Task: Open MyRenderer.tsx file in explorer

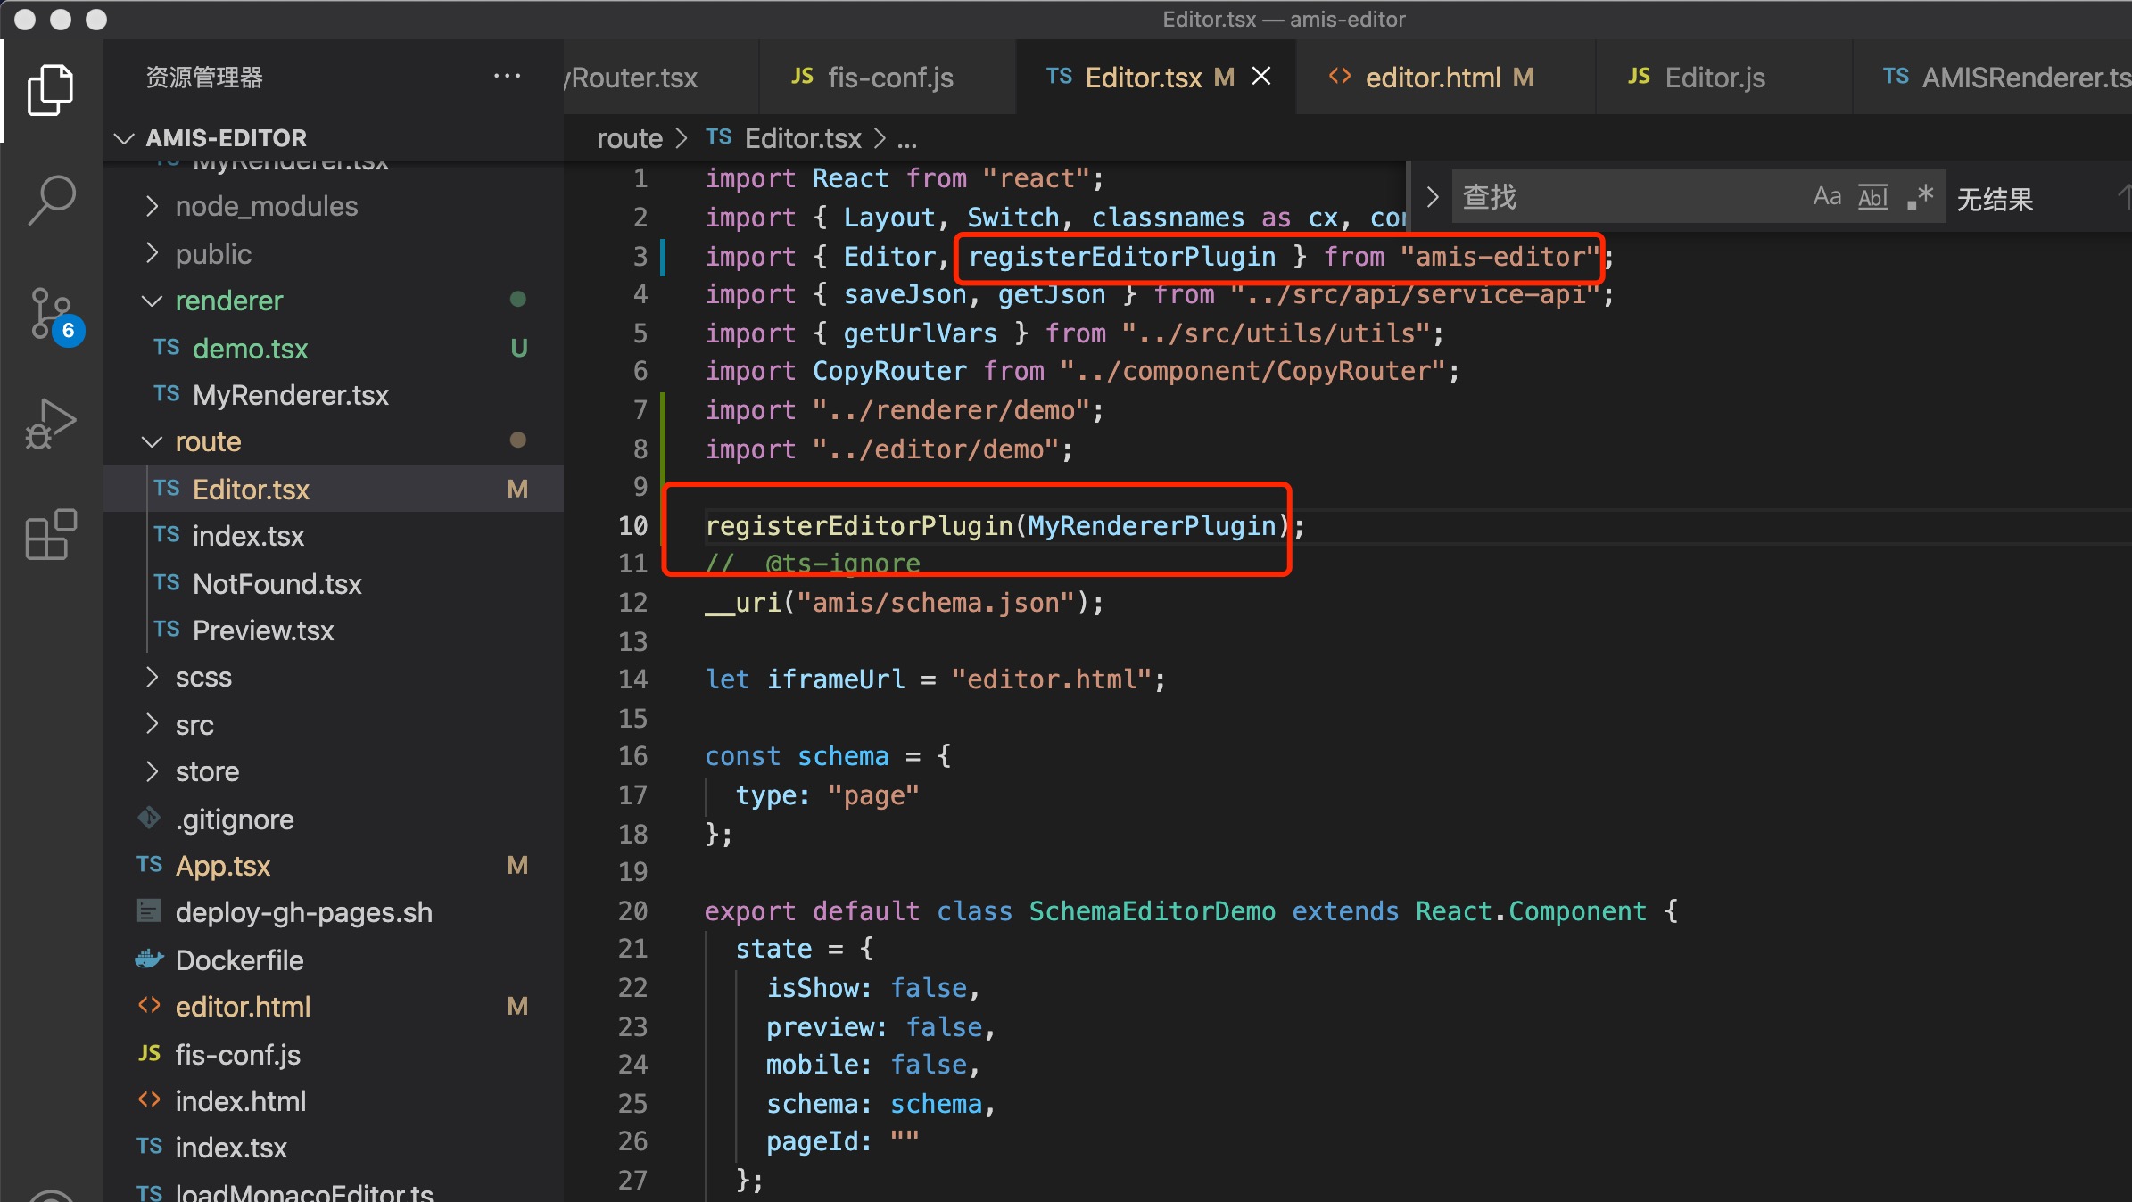Action: coord(334,395)
